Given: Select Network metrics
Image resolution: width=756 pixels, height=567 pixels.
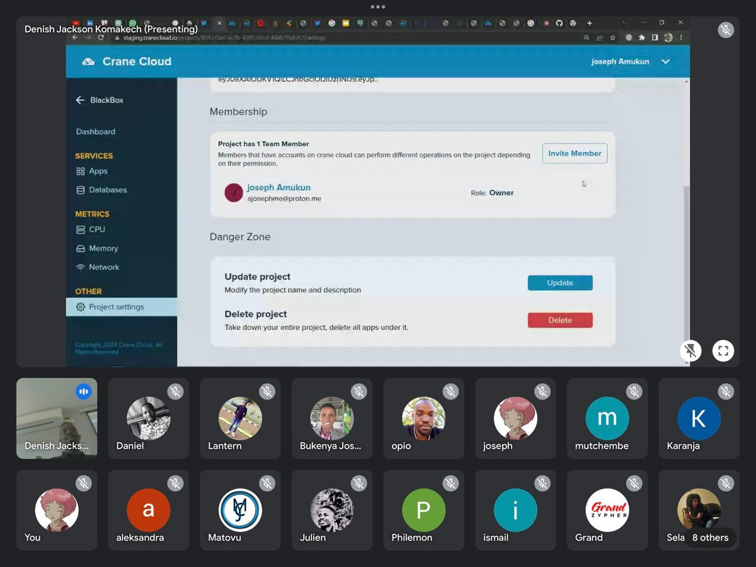Looking at the screenshot, I should (x=98, y=267).
